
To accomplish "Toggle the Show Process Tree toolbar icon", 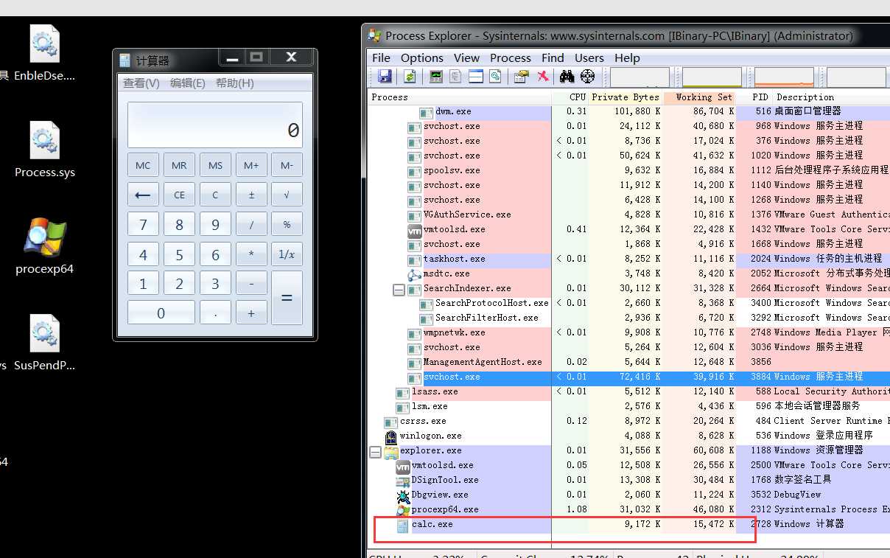I will pos(456,76).
